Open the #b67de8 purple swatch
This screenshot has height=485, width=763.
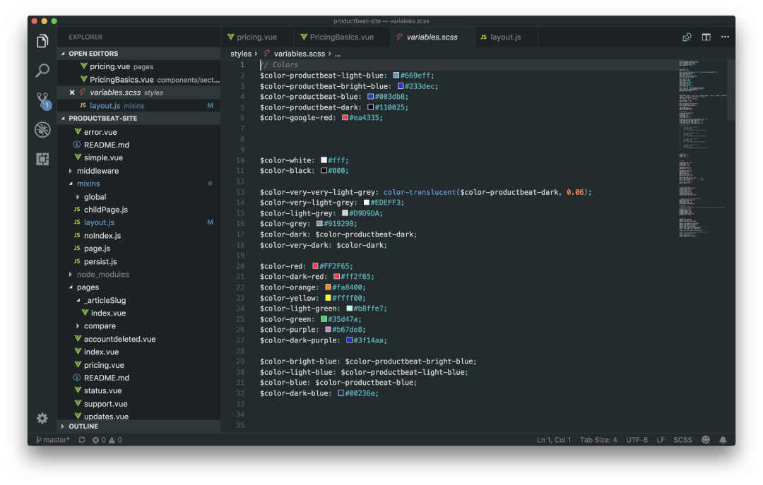(x=328, y=330)
